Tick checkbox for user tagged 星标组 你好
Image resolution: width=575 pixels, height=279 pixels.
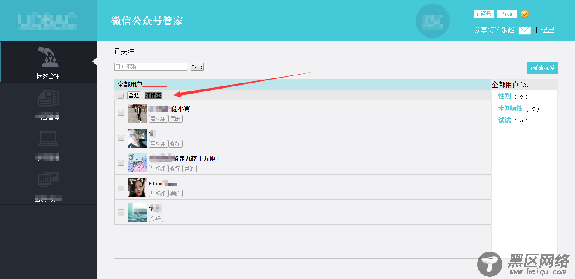[121, 138]
